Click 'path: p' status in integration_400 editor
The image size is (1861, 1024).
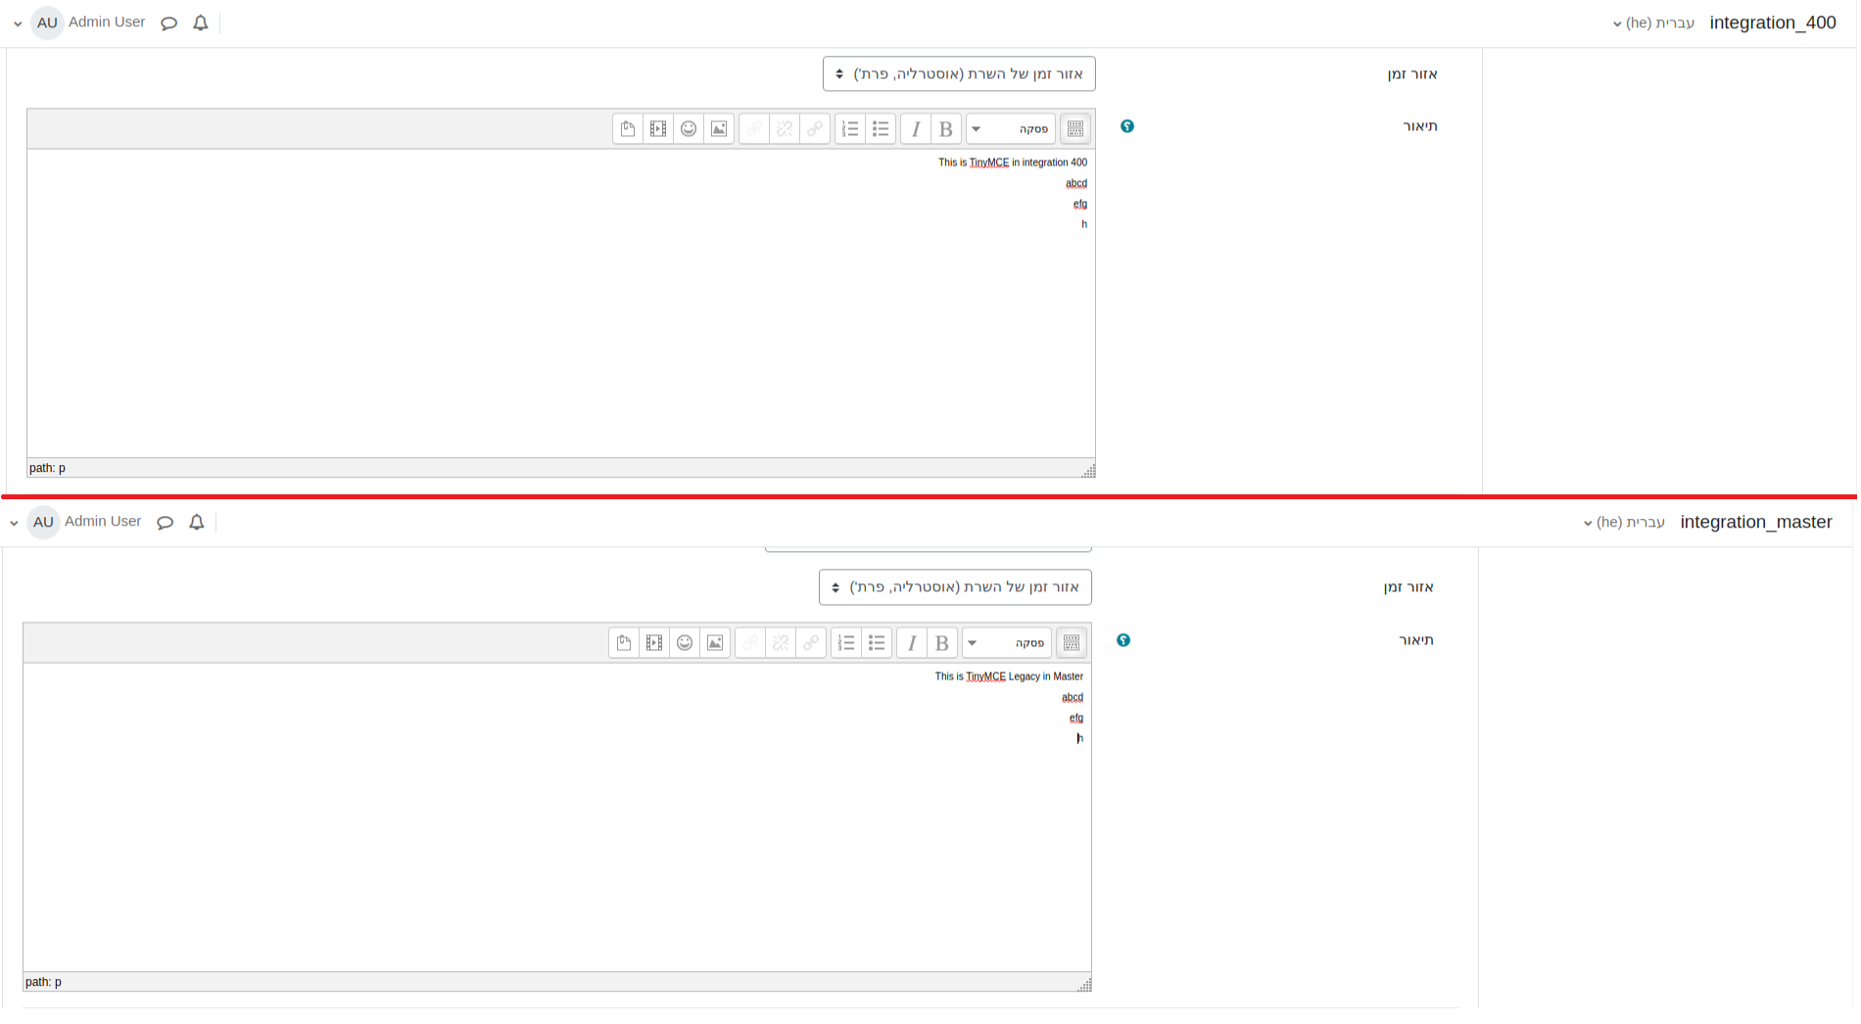(x=47, y=468)
